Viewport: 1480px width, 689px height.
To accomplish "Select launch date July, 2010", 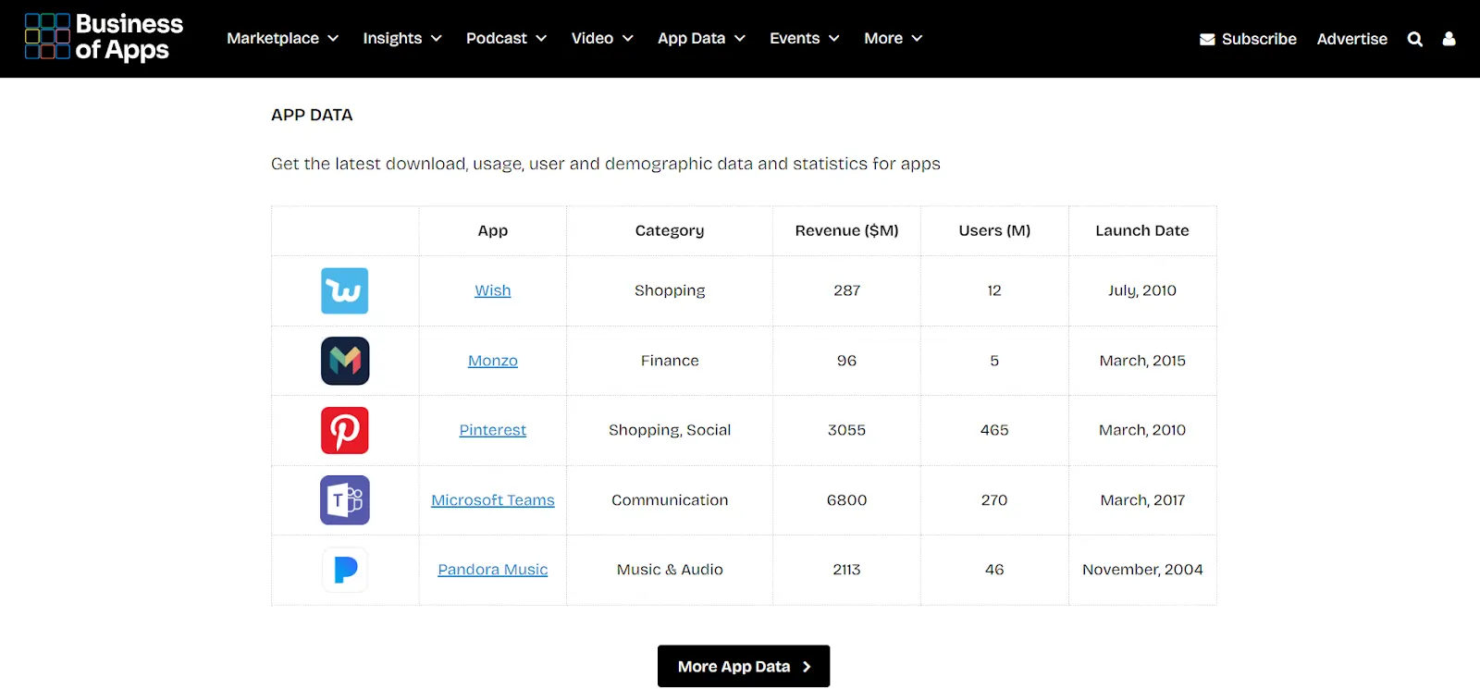I will [x=1142, y=290].
